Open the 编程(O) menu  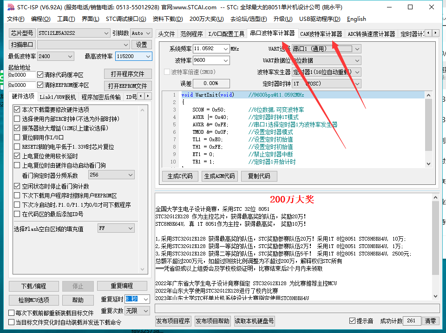(41, 19)
